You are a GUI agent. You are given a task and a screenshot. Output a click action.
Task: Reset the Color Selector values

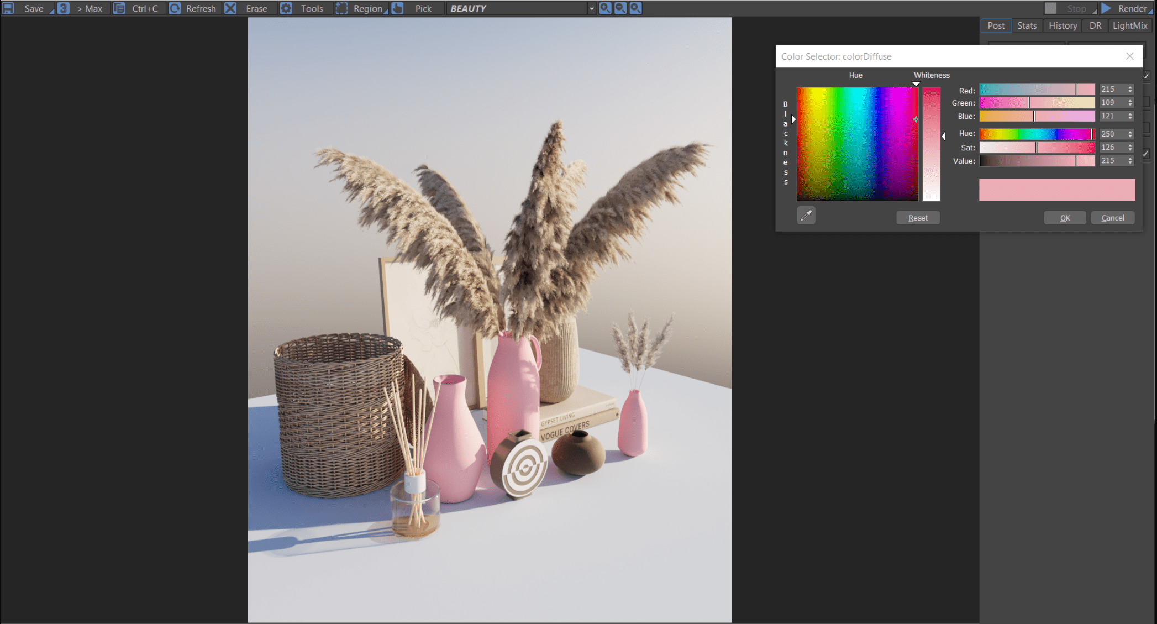point(917,217)
